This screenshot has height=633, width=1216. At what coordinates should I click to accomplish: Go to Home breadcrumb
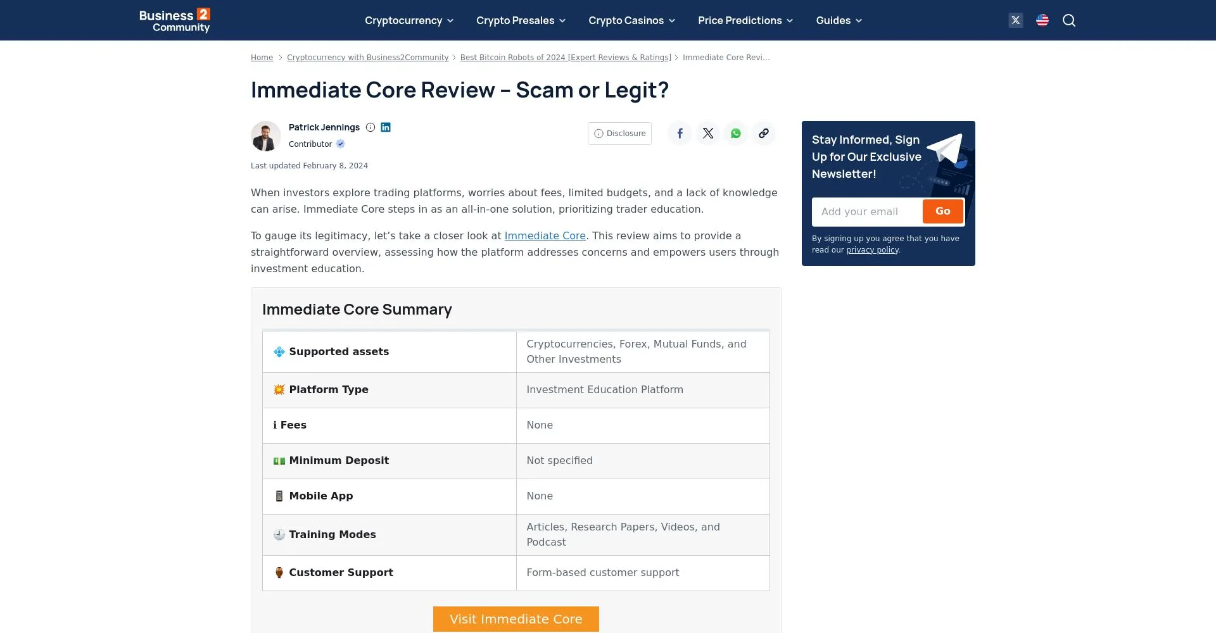(262, 58)
